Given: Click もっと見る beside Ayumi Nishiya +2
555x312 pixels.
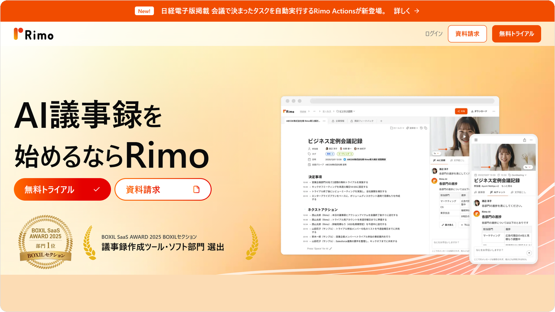Looking at the screenshot, I should 507,186.
